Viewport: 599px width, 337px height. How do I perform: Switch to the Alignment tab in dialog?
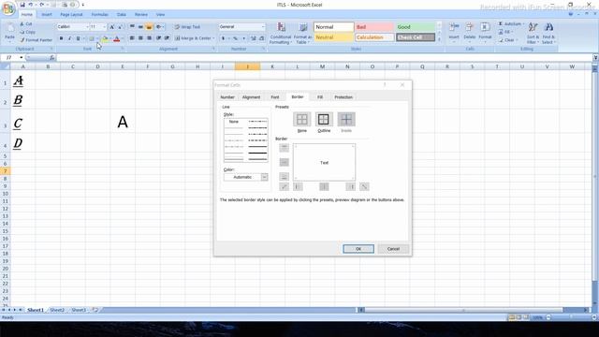(252, 97)
